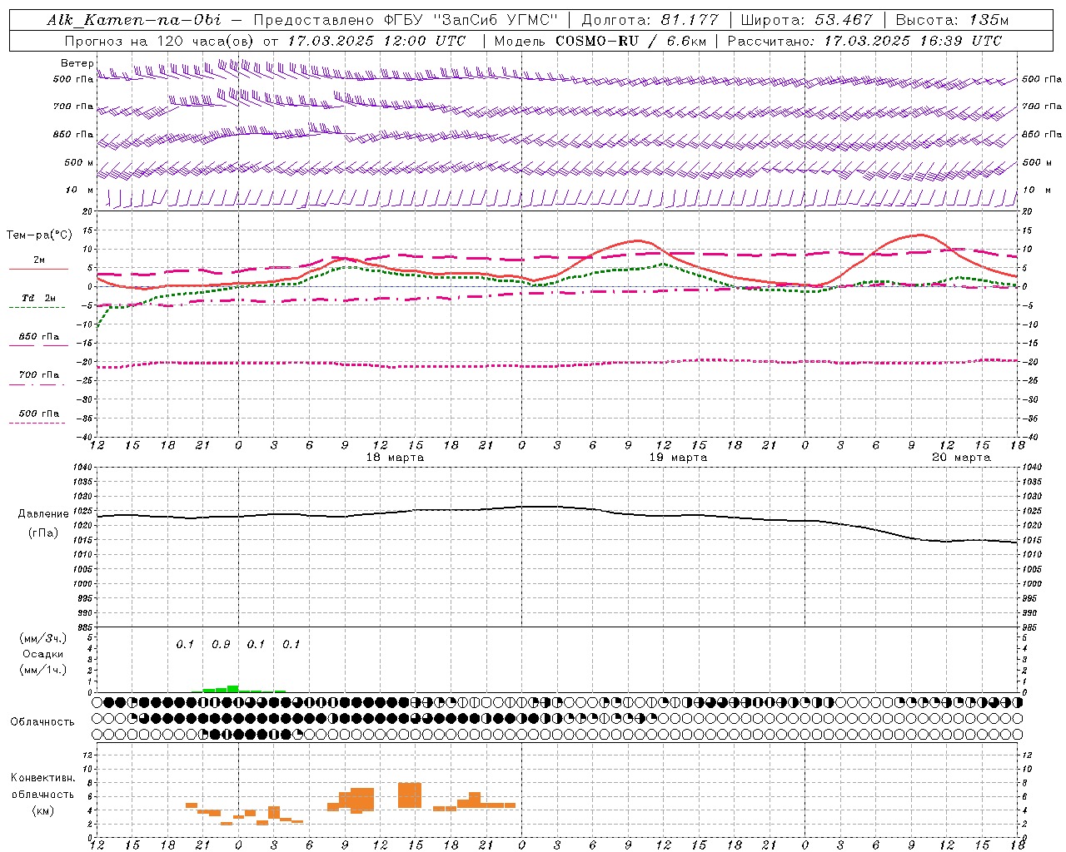This screenshot has height=852, width=1066.
Task: Click the (мм/1ч.) precipitation unit label
Action: click(43, 670)
